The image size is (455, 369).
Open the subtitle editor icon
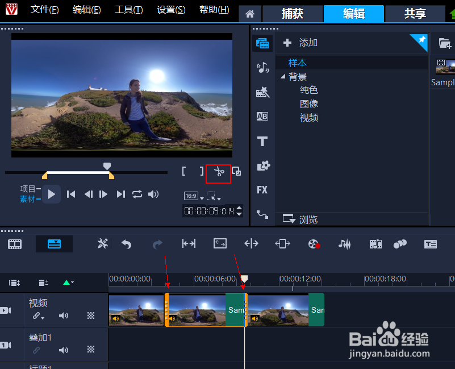point(431,244)
